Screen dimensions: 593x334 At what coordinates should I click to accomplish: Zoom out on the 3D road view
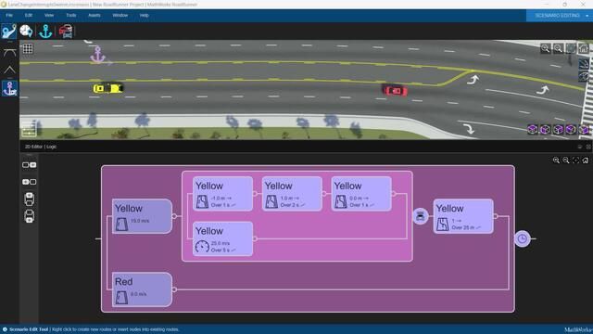pyautogui.click(x=558, y=48)
